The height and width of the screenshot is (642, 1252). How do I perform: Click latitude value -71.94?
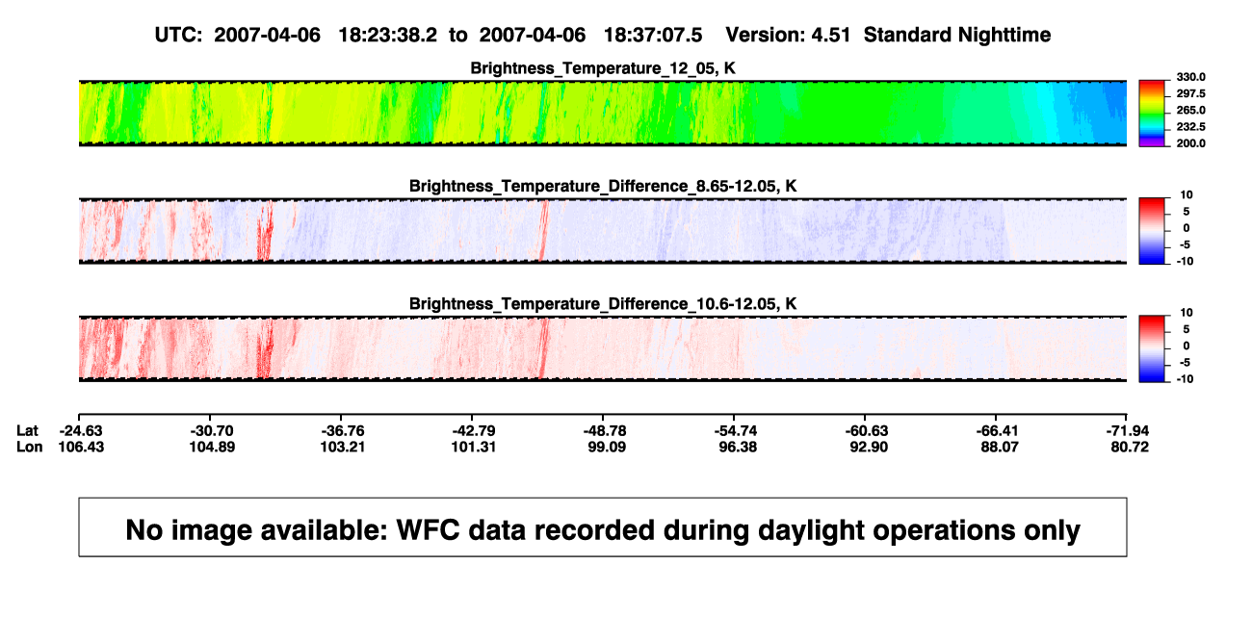1127,430
